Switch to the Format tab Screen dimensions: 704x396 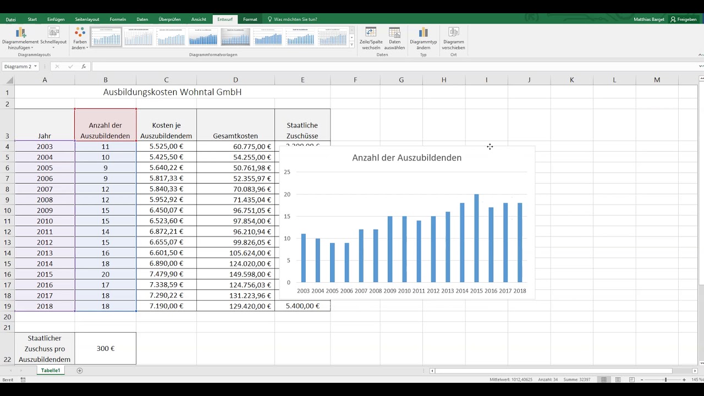click(x=250, y=19)
